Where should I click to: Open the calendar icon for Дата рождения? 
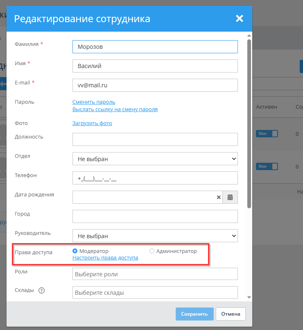pyautogui.click(x=230, y=197)
